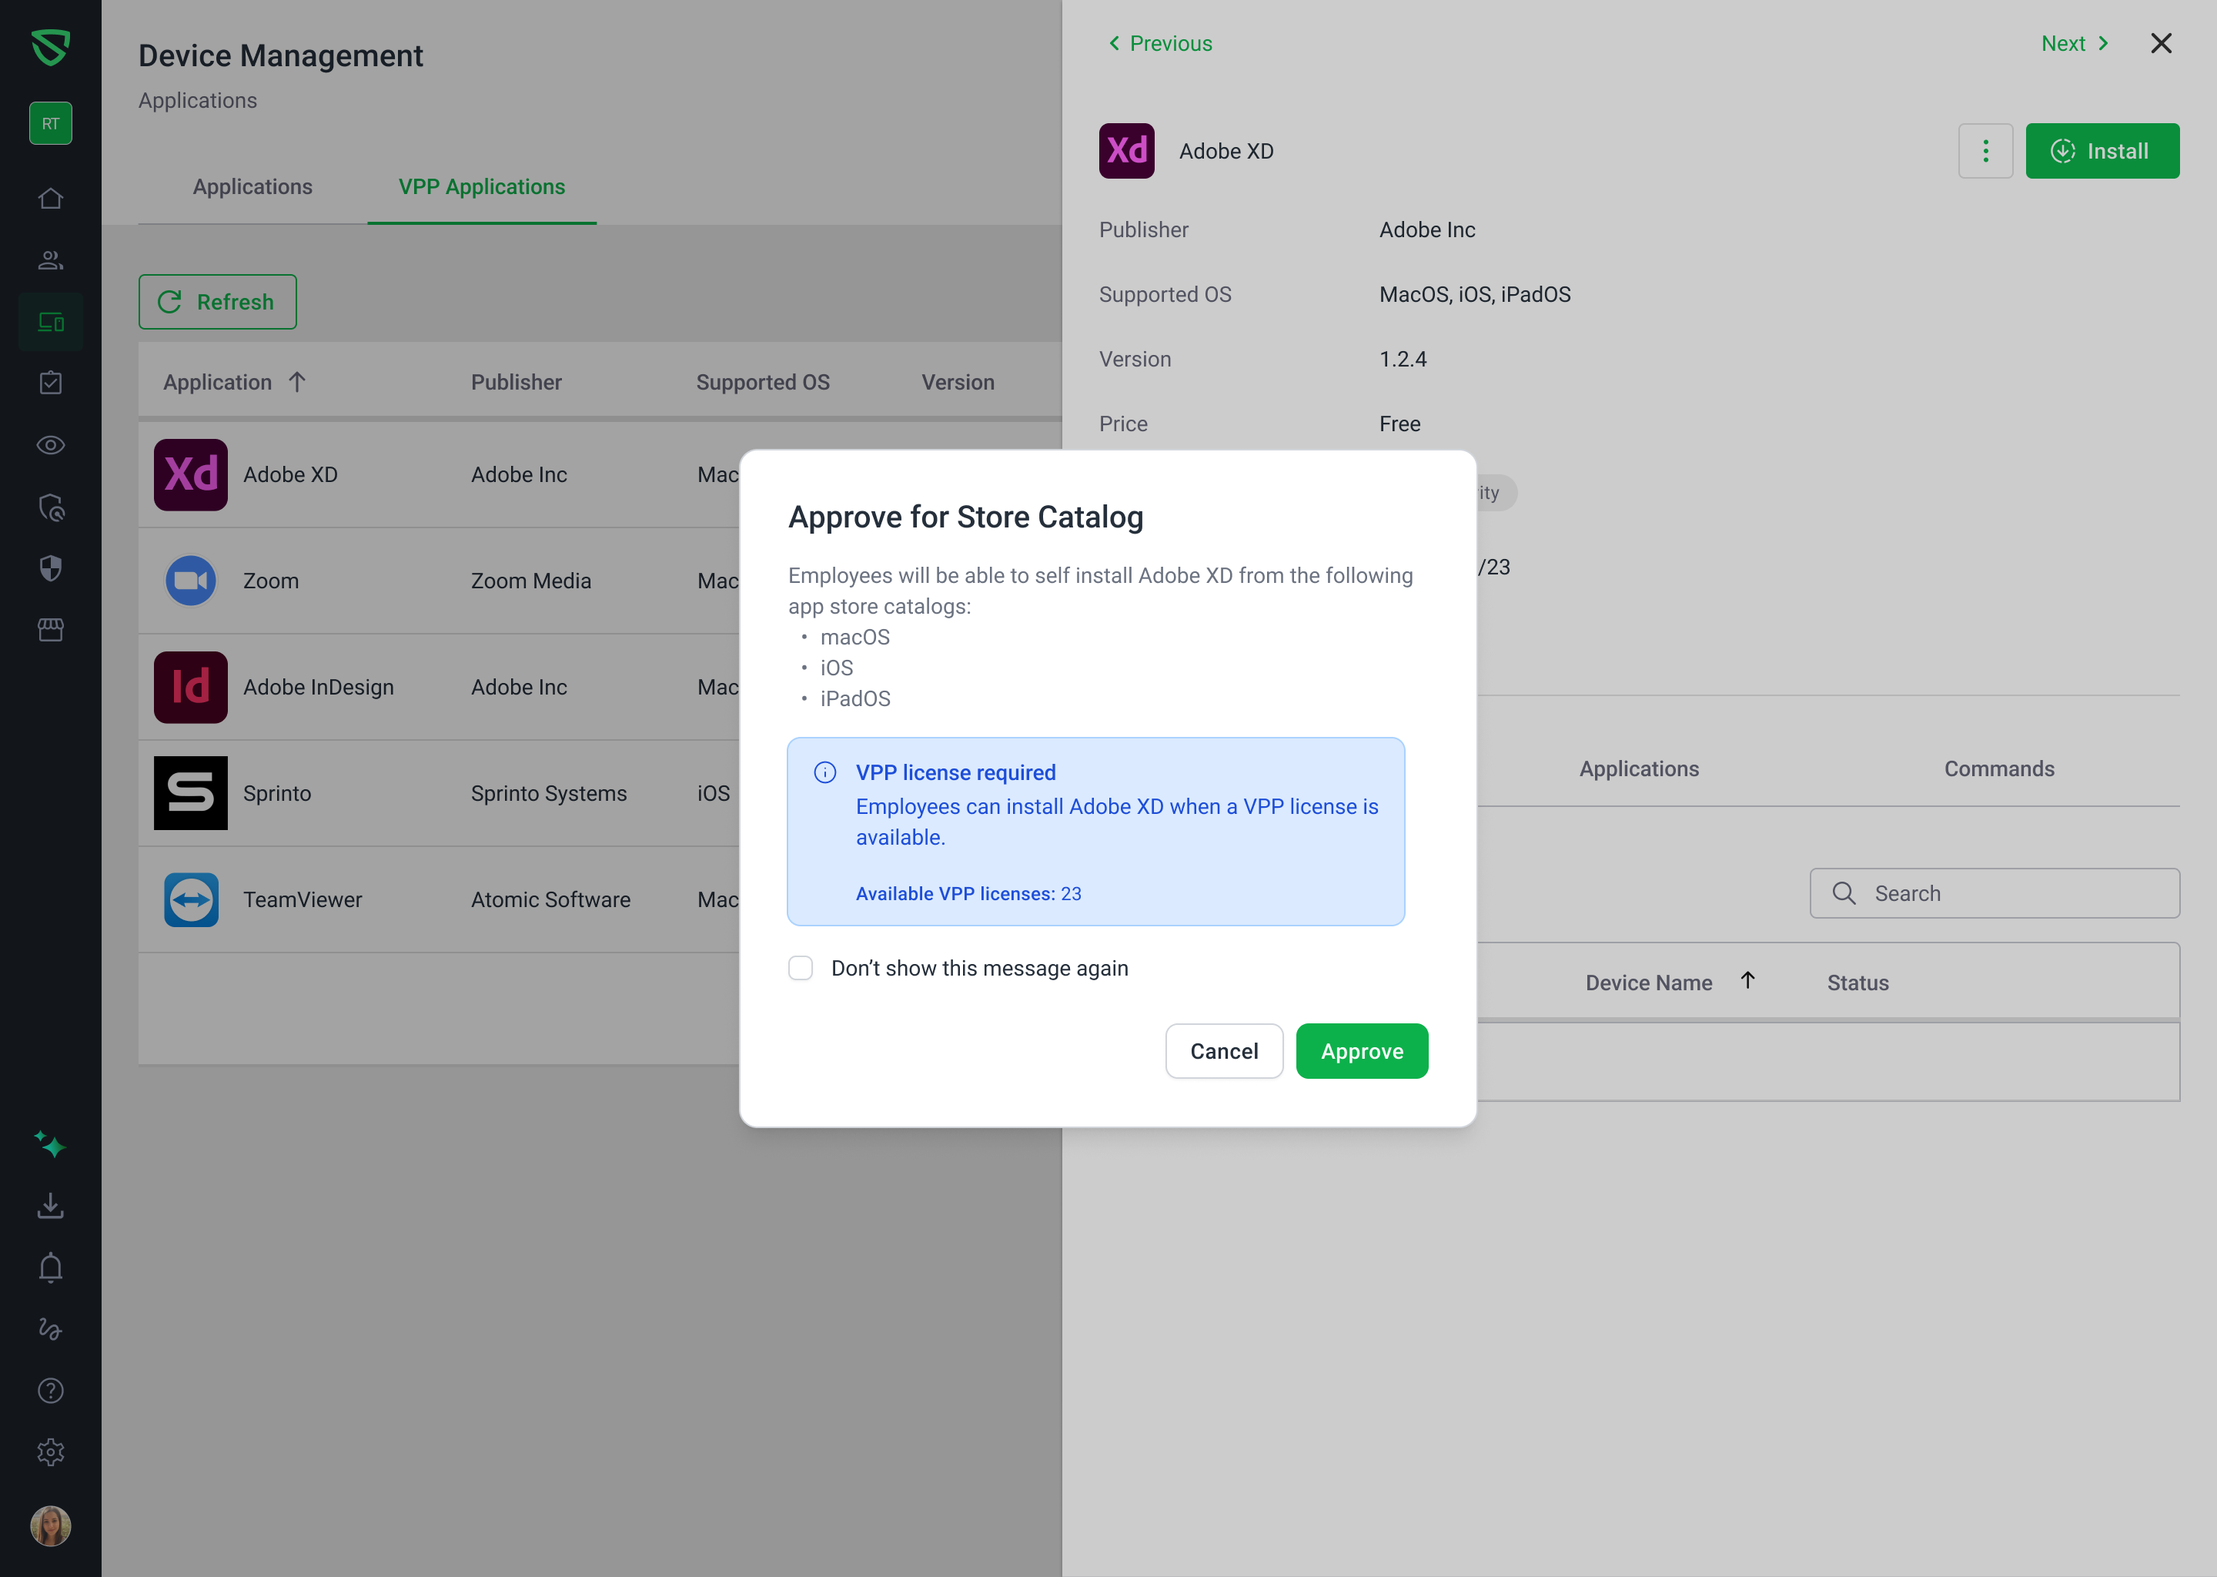Switch to the Applications tab
Screen dimensions: 2217x1577
coord(252,186)
